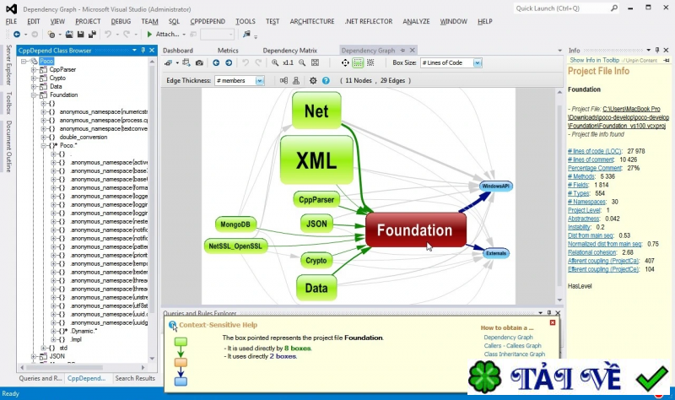Click the Relational cohesion link
The image size is (675, 400).
point(592,252)
